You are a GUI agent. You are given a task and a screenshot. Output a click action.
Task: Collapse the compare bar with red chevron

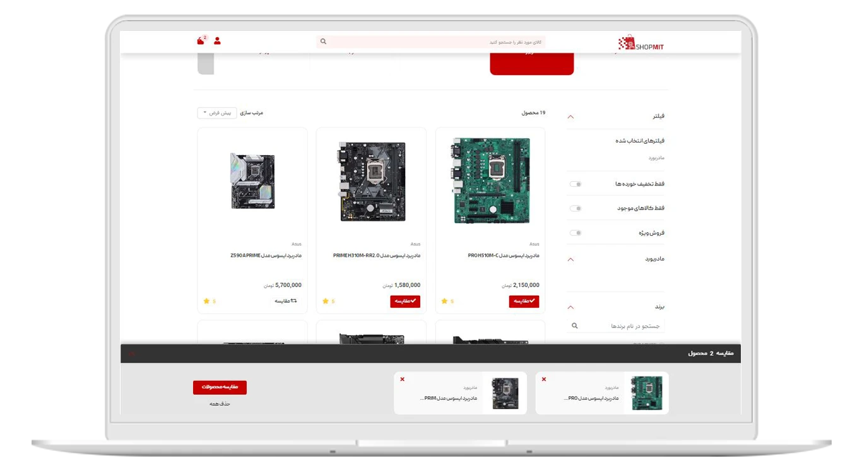pos(131,353)
